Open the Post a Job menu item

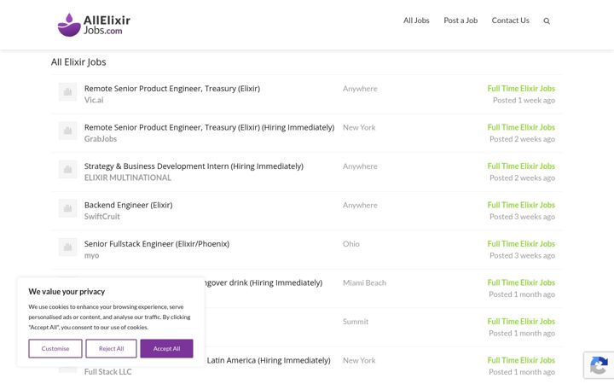(x=460, y=20)
